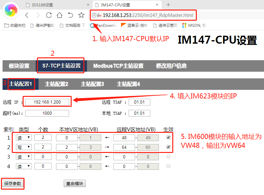264x195 pixels.
Task: Click row 2 local V address start field
Action: click(x=67, y=147)
